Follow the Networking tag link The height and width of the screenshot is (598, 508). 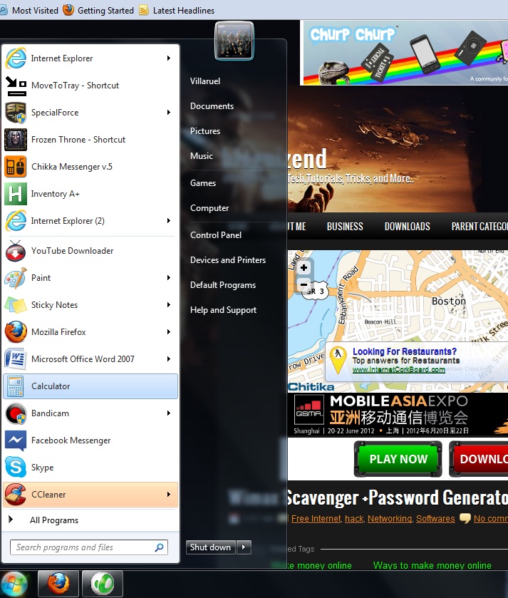[x=390, y=519]
